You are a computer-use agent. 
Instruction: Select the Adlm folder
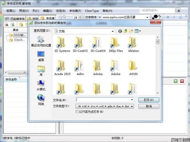pyautogui.click(x=80, y=68)
